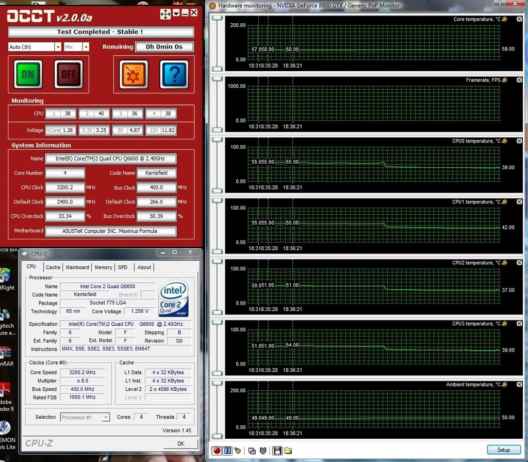Click the Level 2 cache 2 x 4096 KBytes value

[168, 389]
